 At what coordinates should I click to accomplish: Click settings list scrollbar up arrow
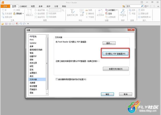pyautogui.click(x=47, y=36)
